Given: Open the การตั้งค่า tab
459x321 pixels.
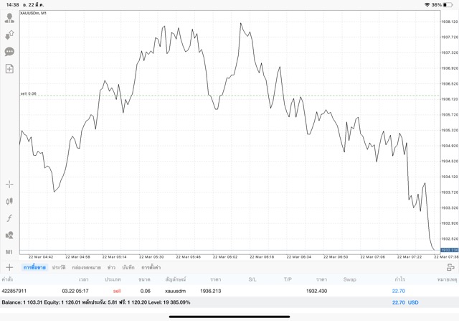Looking at the screenshot, I should [151, 267].
